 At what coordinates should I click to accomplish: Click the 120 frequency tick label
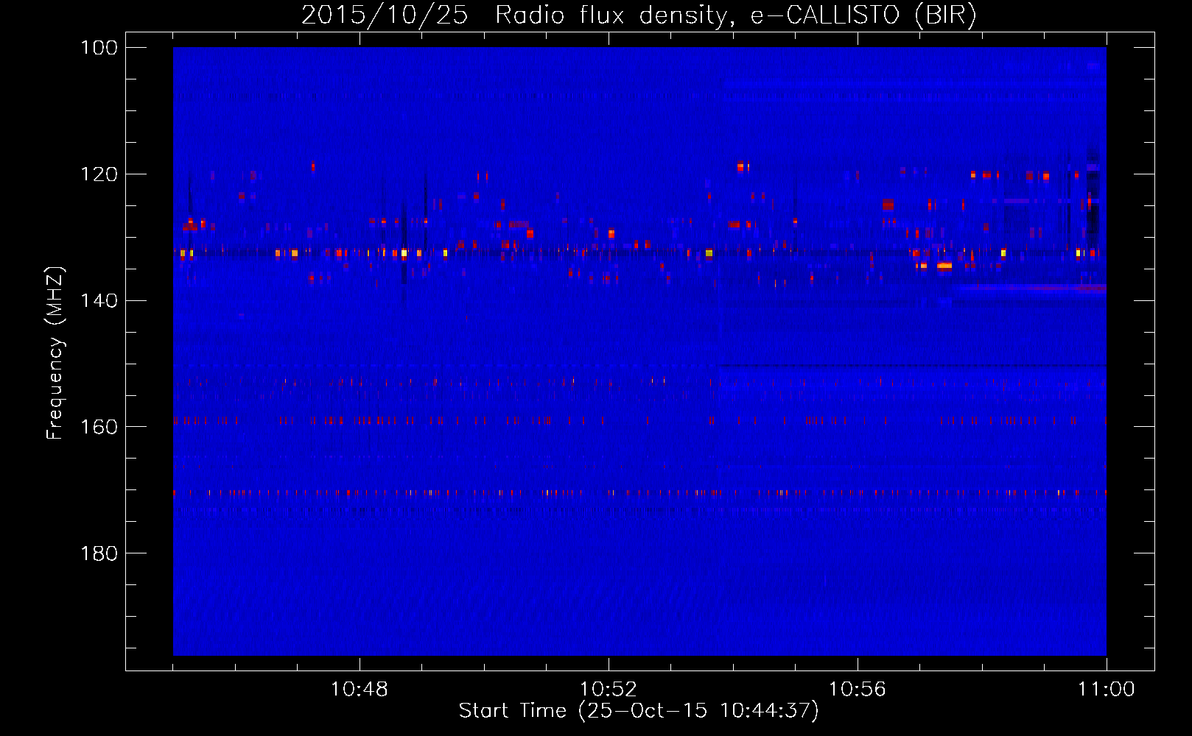(x=100, y=174)
